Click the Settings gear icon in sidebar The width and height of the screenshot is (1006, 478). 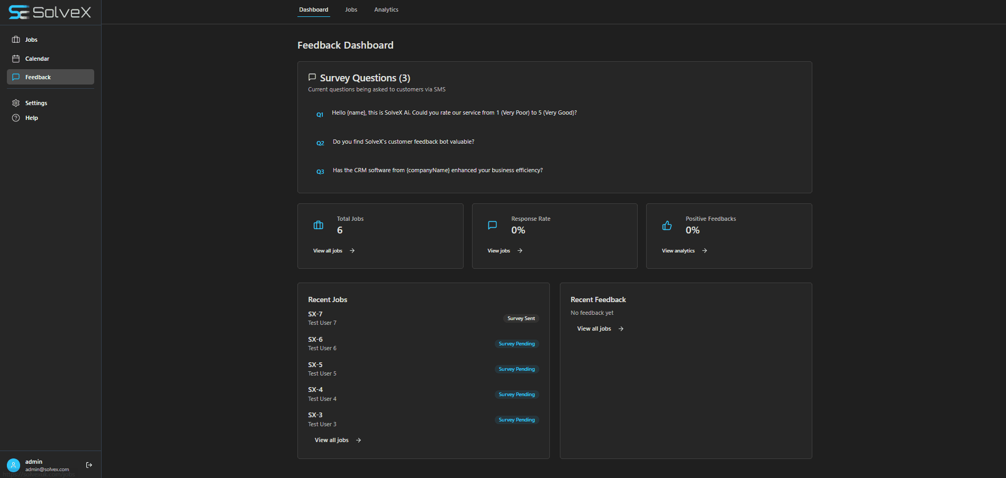[16, 103]
